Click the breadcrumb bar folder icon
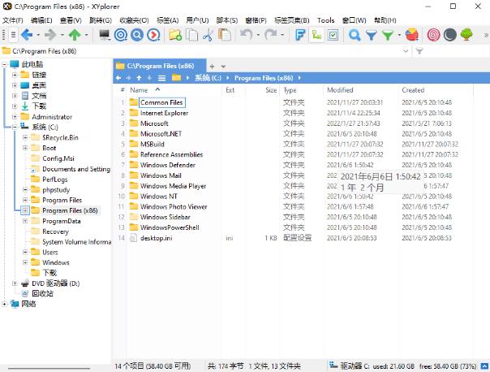The width and height of the screenshot is (490, 372). (177, 77)
